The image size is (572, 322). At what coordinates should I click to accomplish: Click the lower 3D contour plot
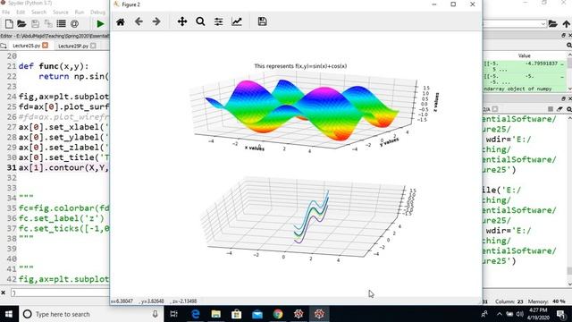(x=312, y=216)
